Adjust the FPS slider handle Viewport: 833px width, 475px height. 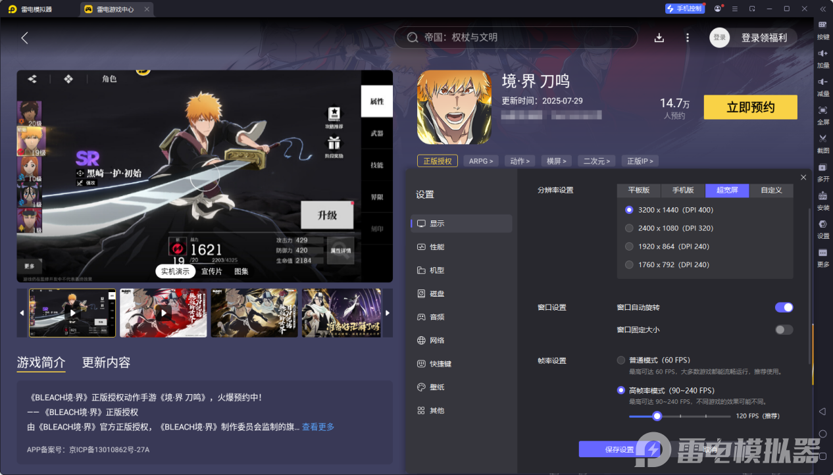click(x=657, y=416)
